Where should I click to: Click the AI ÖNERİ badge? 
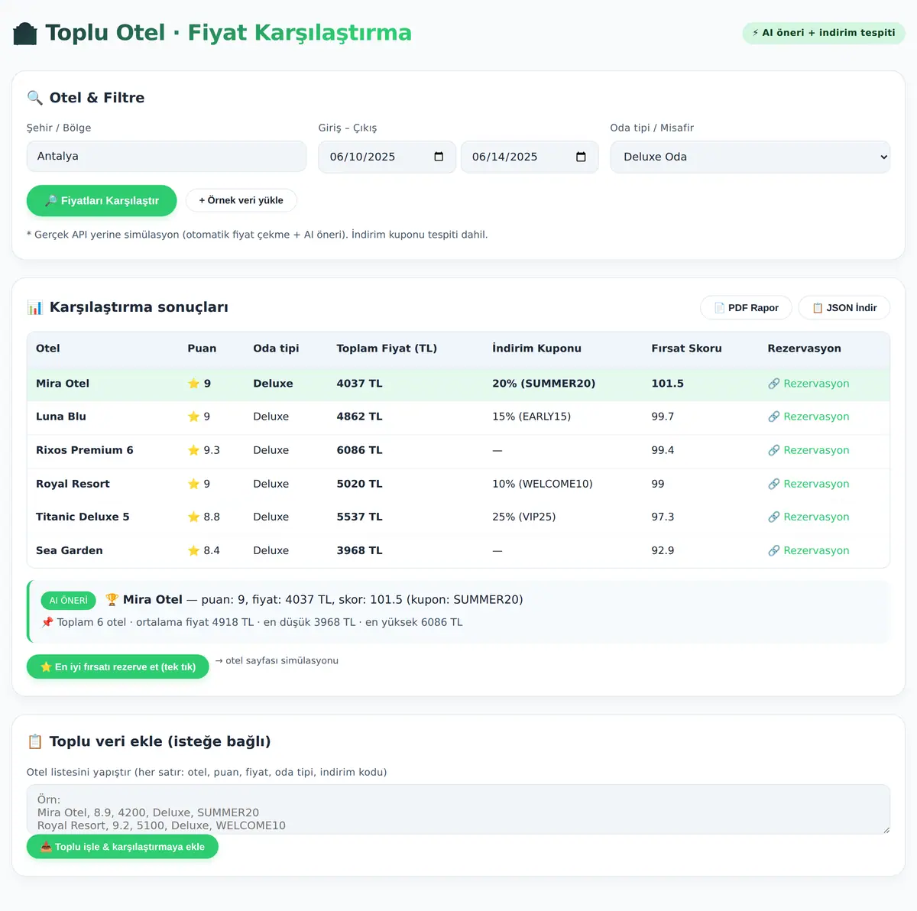(x=69, y=601)
